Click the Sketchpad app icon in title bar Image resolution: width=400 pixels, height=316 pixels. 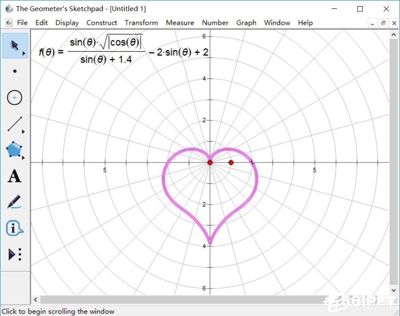click(x=9, y=9)
